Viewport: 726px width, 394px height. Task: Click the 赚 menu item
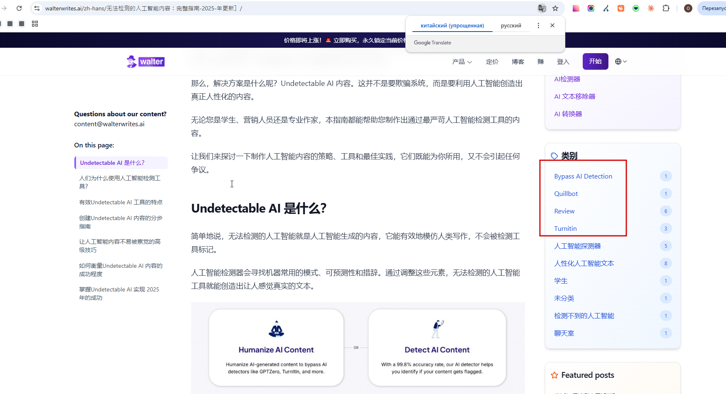pyautogui.click(x=540, y=62)
